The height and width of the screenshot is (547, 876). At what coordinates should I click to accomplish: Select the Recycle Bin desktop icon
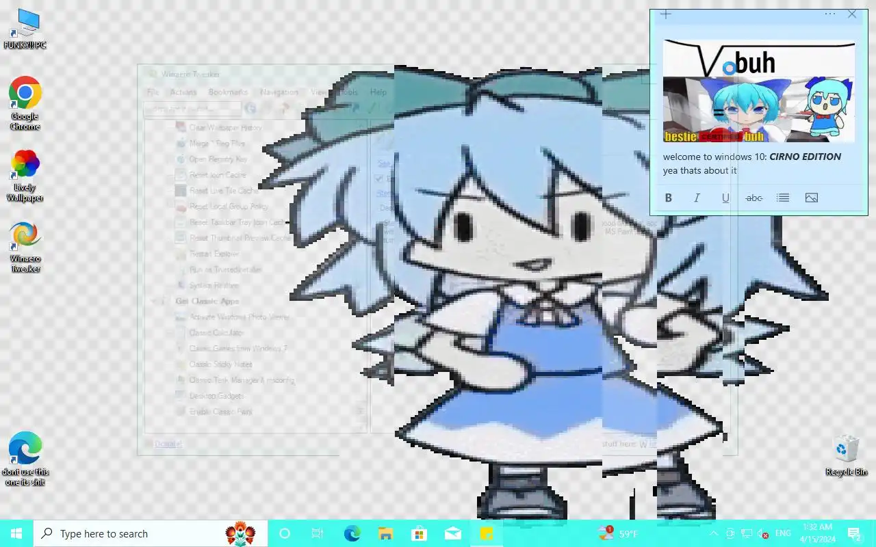[847, 455]
